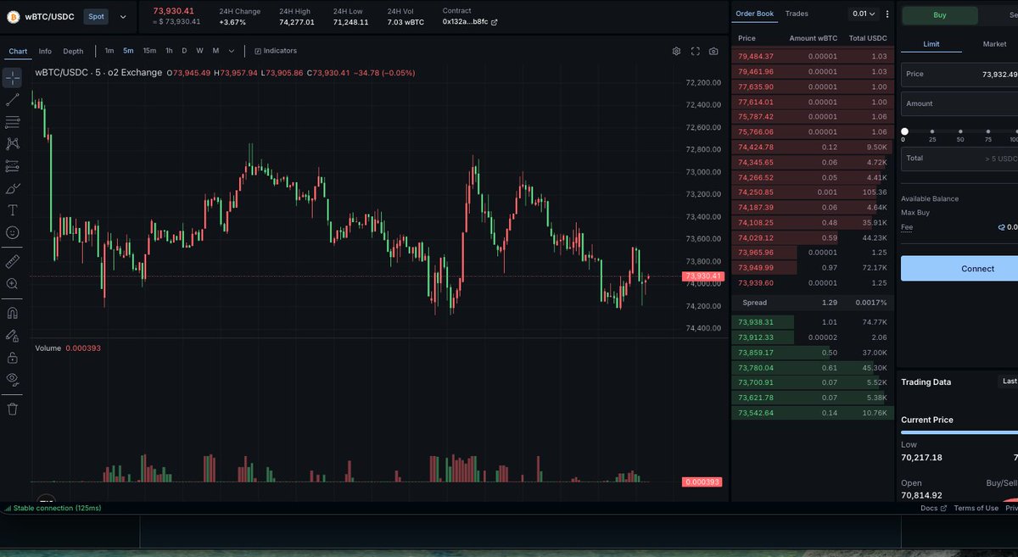Click into the Price input field
Viewport: 1018px width, 557px height.
point(959,74)
